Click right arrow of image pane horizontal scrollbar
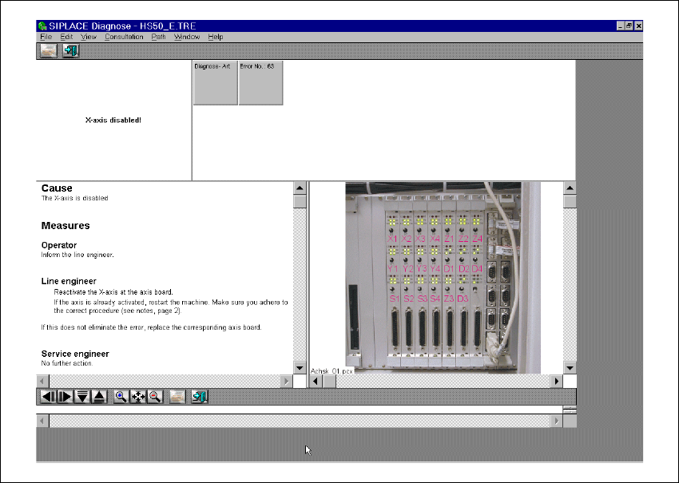The height and width of the screenshot is (483, 679). (x=557, y=382)
